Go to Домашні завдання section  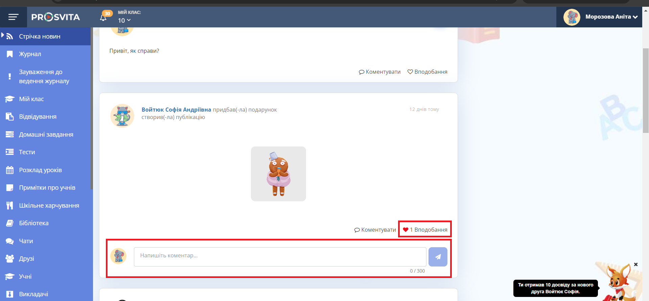(46, 135)
